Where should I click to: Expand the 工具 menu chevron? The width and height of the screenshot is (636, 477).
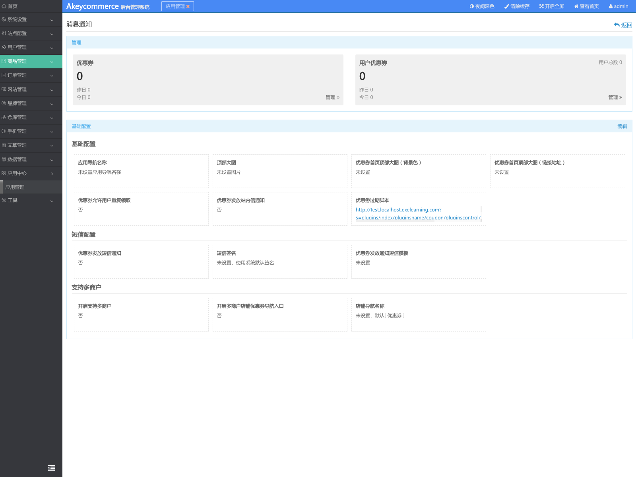[x=52, y=201]
